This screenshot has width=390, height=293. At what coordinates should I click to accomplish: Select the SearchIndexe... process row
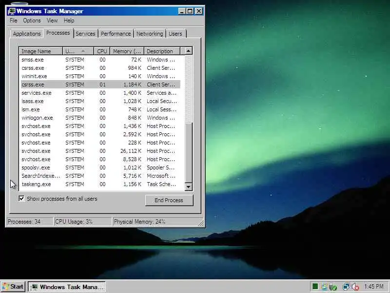point(100,176)
